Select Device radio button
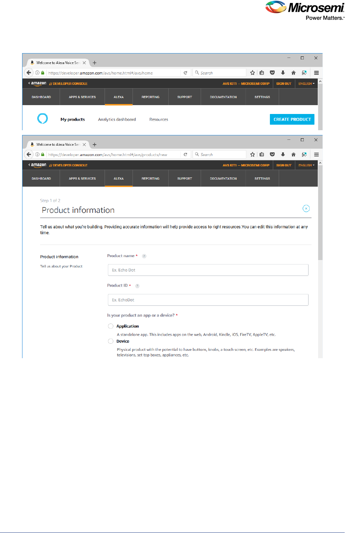Viewport: 345px width, 533px height. click(110, 341)
